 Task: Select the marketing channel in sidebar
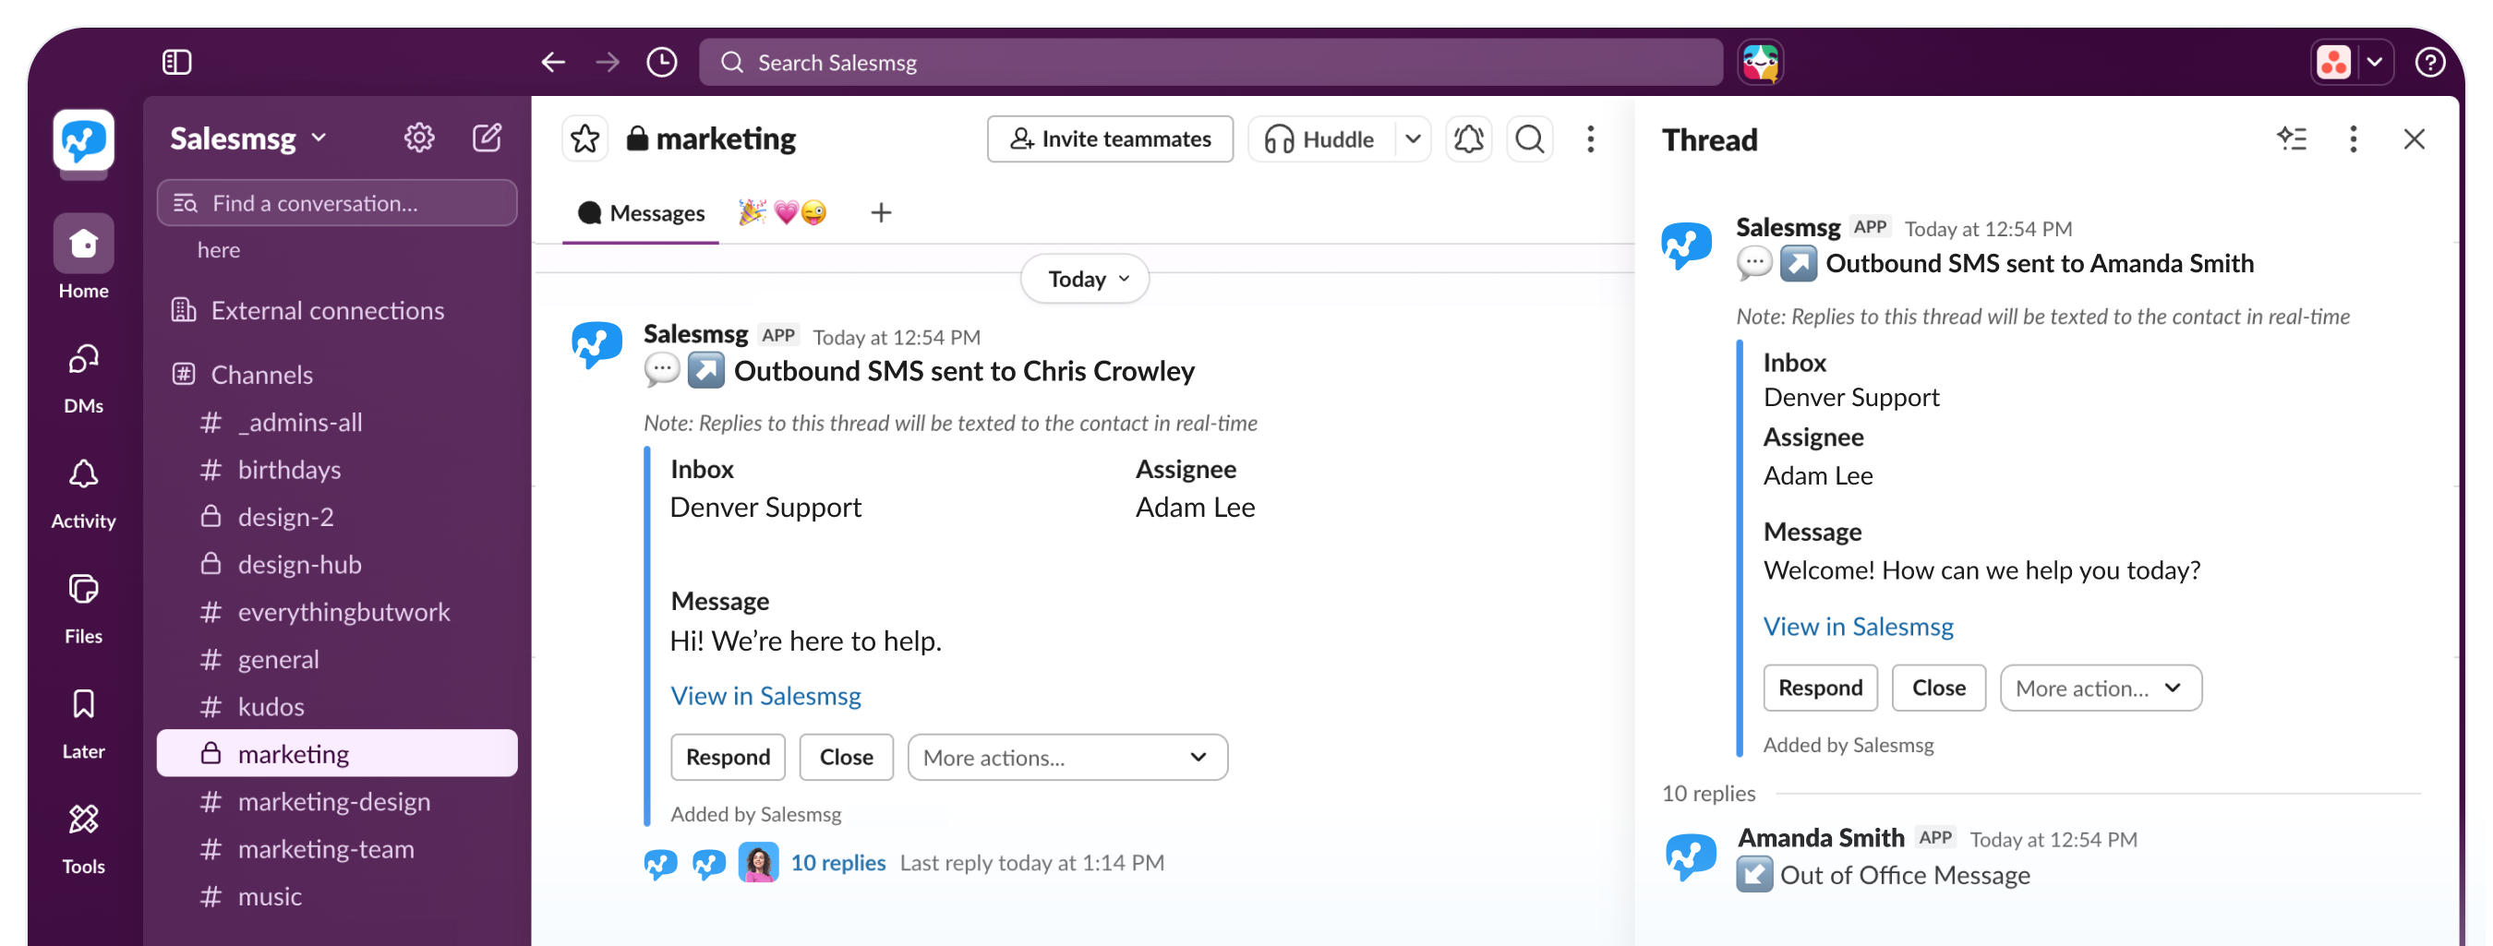337,753
